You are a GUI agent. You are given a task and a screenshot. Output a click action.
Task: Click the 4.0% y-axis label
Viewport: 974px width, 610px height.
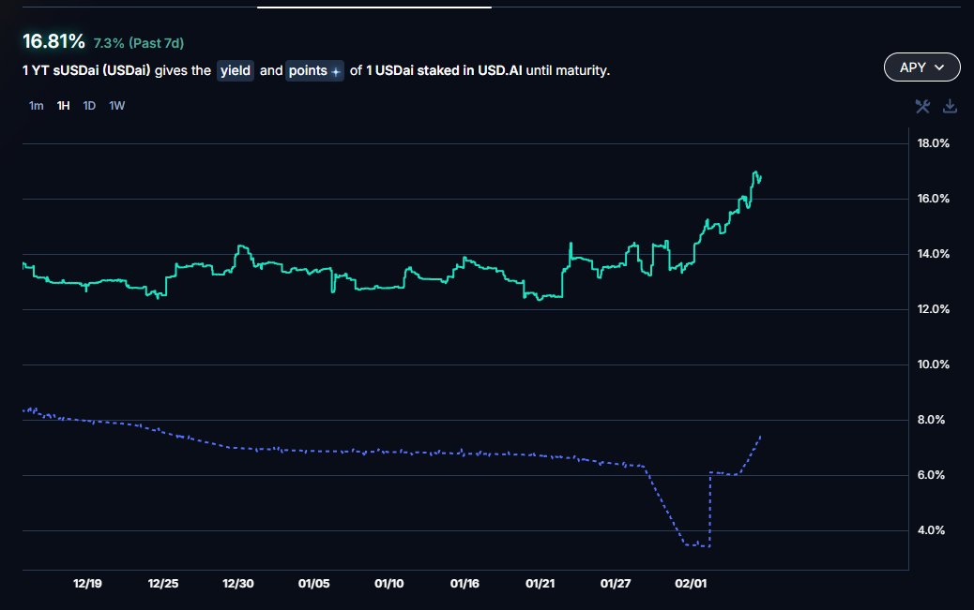[931, 530]
